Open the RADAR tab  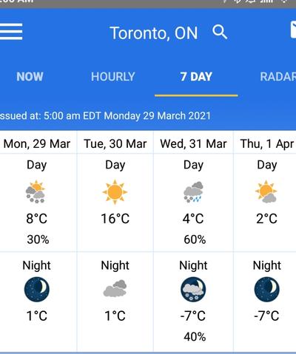[278, 77]
